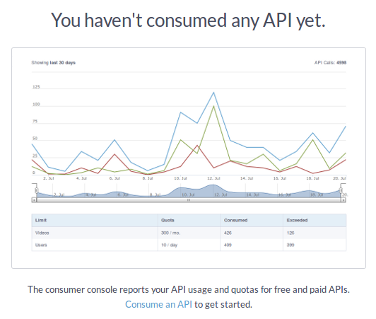The image size is (376, 319).
Task: Click the navigator scrollbar right arrow
Action: pos(343,199)
